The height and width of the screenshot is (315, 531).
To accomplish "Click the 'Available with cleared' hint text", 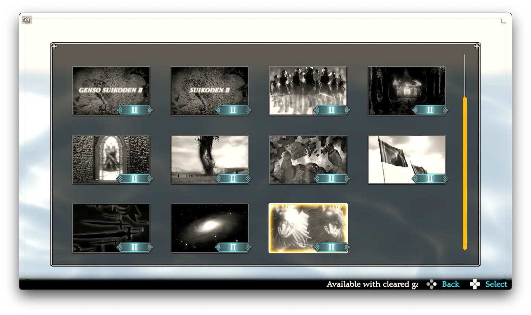I will point(372,284).
